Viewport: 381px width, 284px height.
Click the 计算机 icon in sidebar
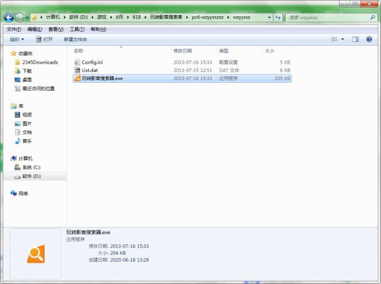tap(14, 159)
